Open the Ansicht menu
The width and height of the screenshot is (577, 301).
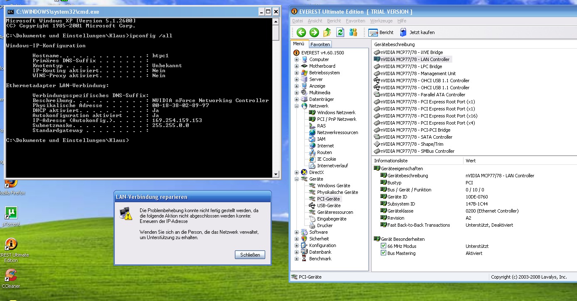point(315,21)
